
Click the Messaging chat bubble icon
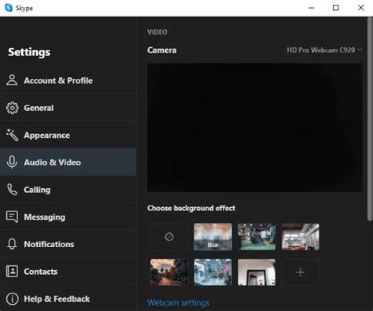(x=12, y=217)
